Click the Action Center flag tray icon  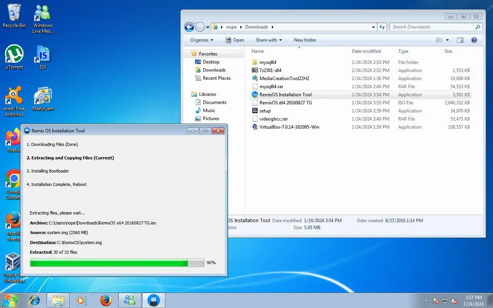pos(436,301)
